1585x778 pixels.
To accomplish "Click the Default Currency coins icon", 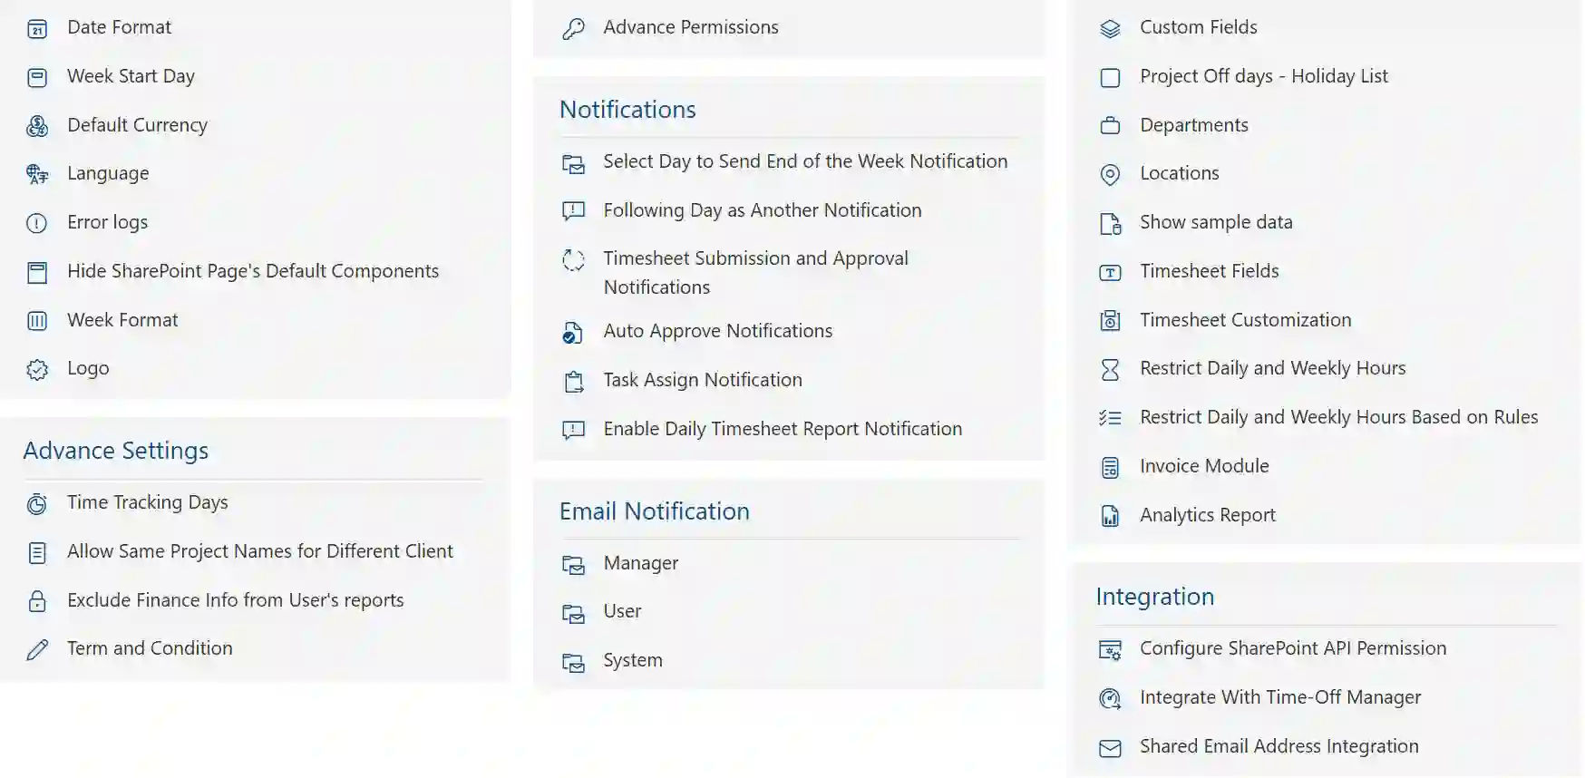I will [x=37, y=126].
